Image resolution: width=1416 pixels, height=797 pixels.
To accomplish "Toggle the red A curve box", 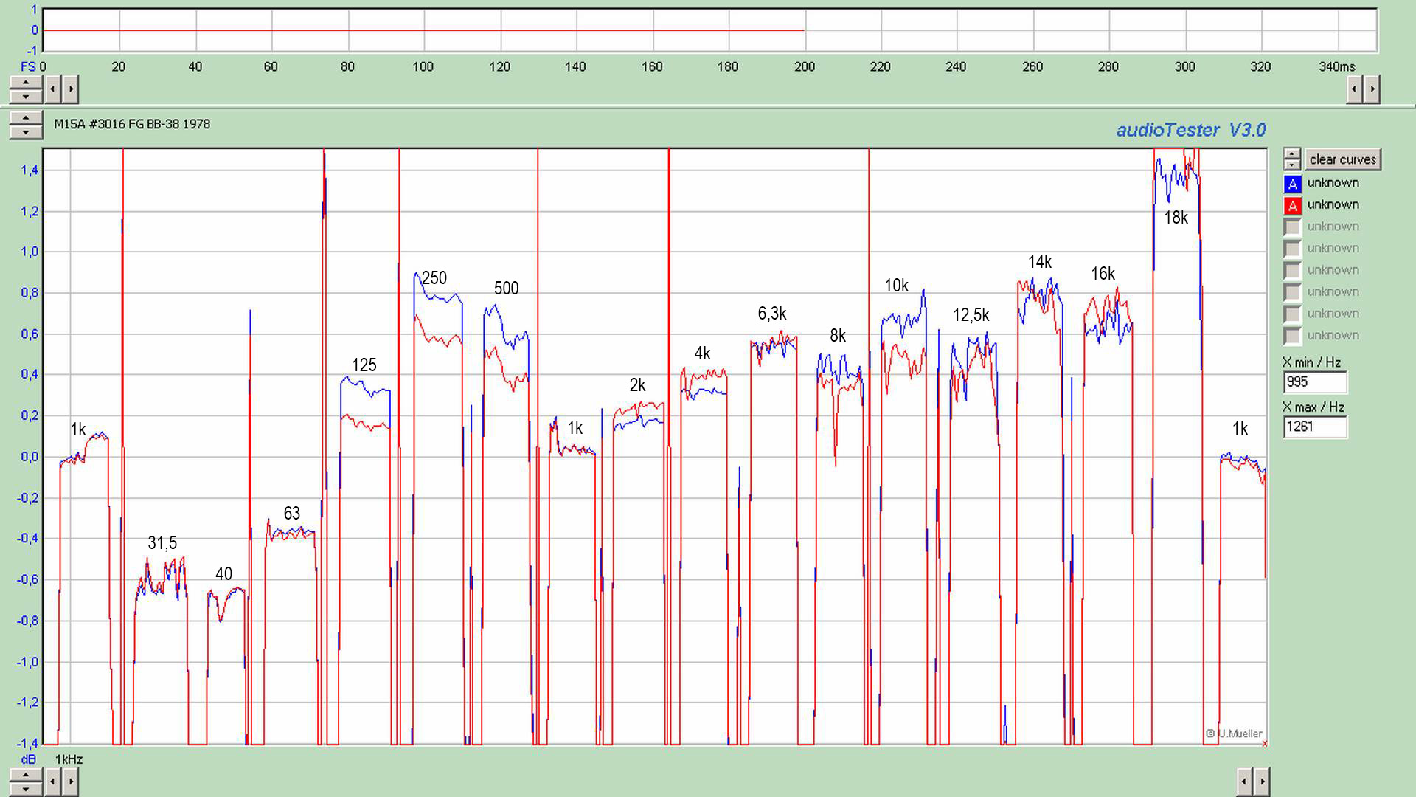I will coord(1292,206).
